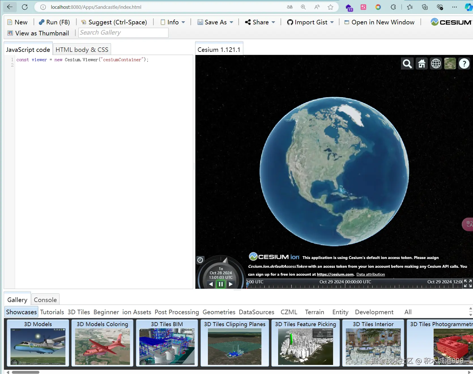Open the Terrain gallery category
473x374 pixels.
[314, 312]
